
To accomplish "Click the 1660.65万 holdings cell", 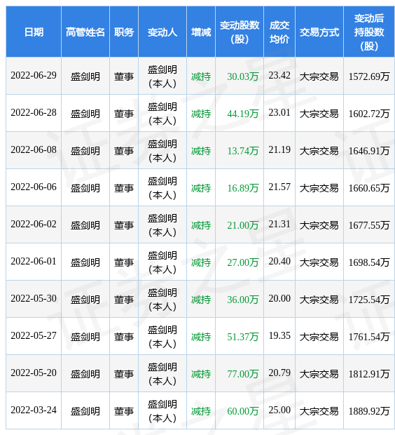I will pos(369,188).
